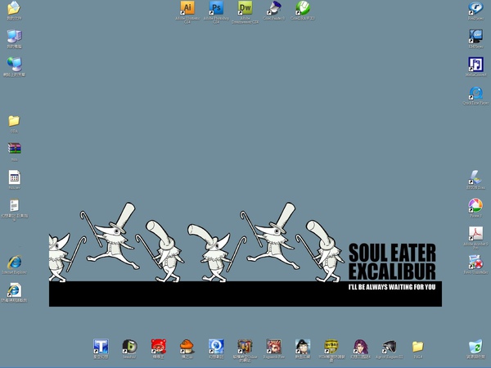
Task: Open the Picasa 3 shortcut
Action: click(x=475, y=205)
